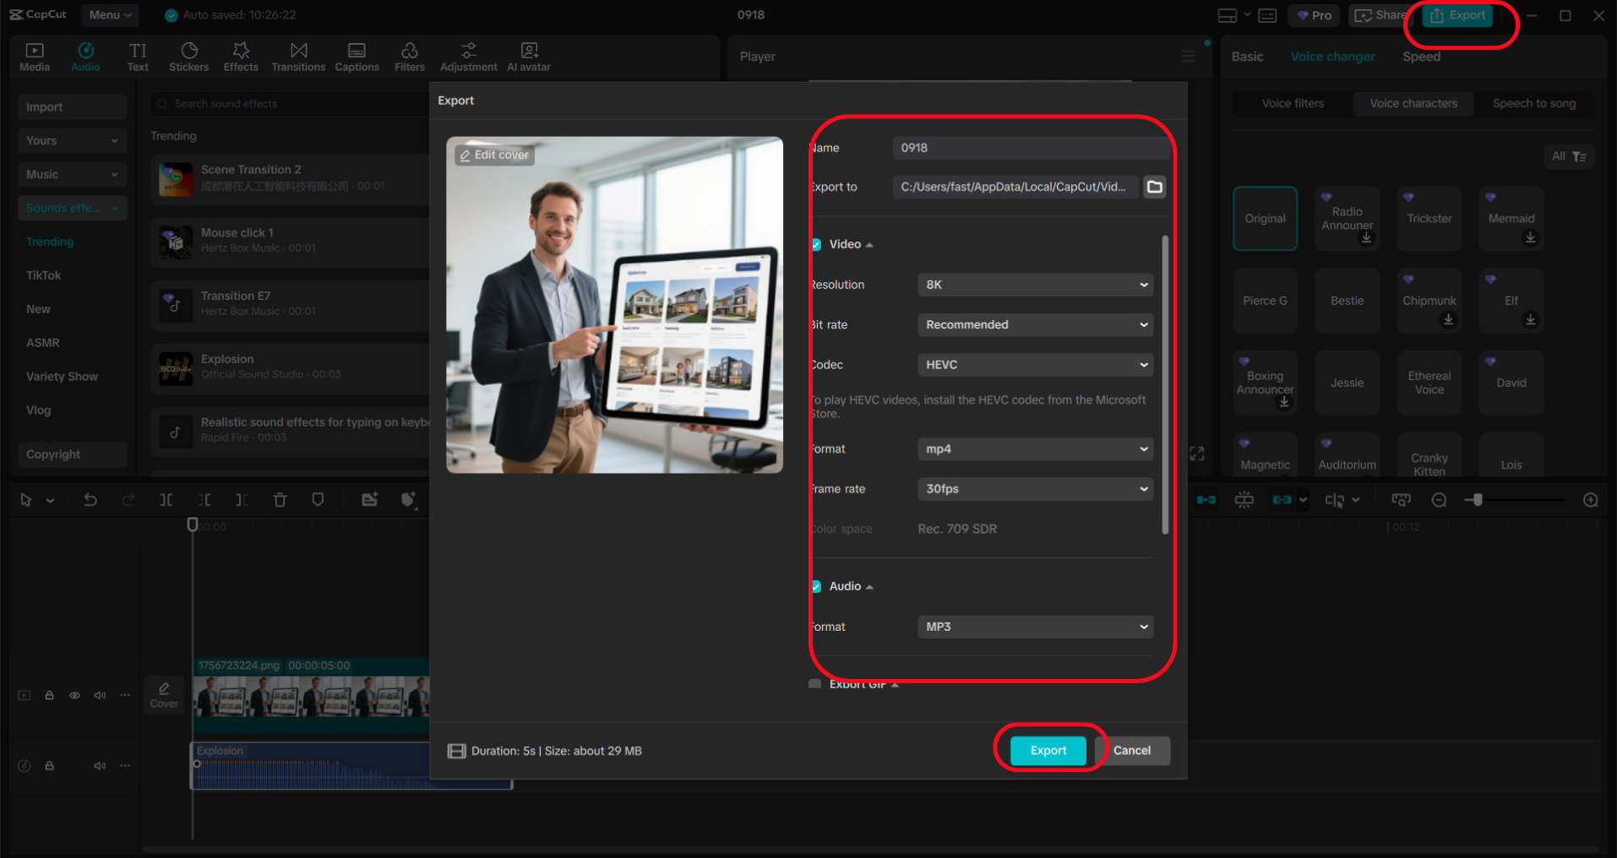This screenshot has width=1617, height=858.
Task: Select the Voice characters tab
Action: pyautogui.click(x=1412, y=103)
